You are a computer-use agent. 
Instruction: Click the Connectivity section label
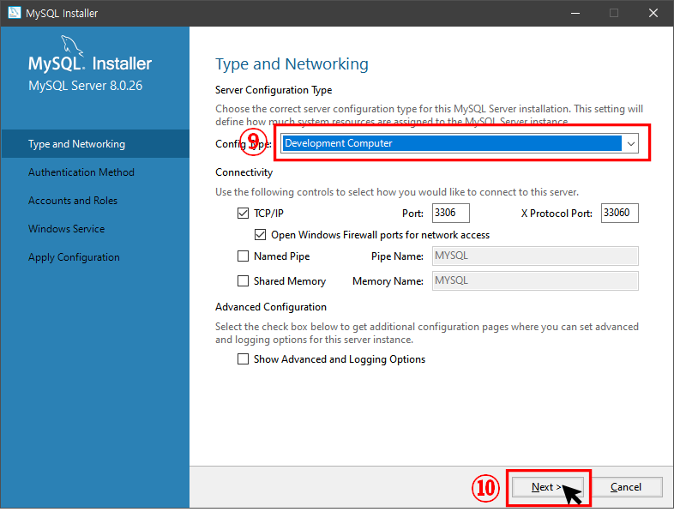click(x=244, y=172)
